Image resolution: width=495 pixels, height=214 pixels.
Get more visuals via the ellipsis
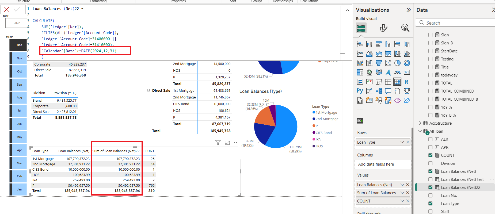coord(360,109)
